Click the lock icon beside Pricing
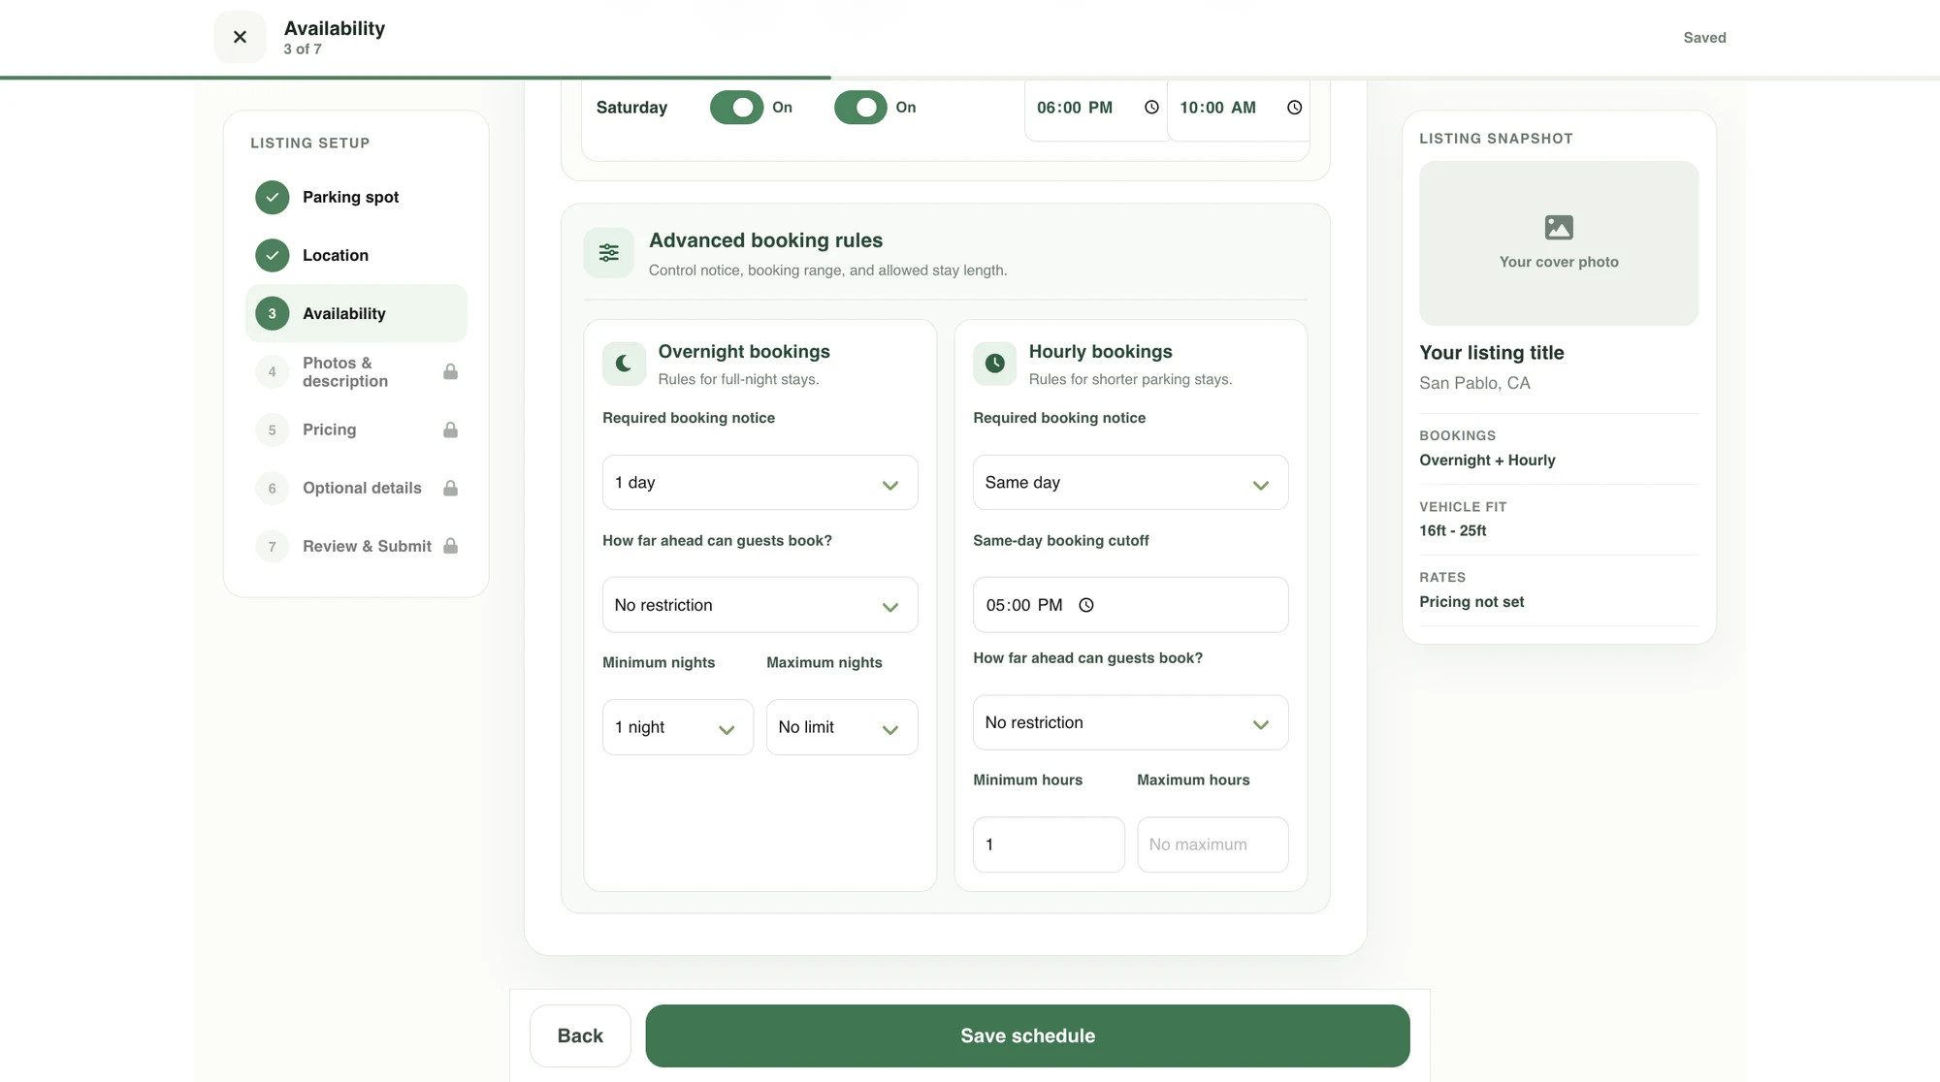This screenshot has width=1940, height=1082. [450, 430]
